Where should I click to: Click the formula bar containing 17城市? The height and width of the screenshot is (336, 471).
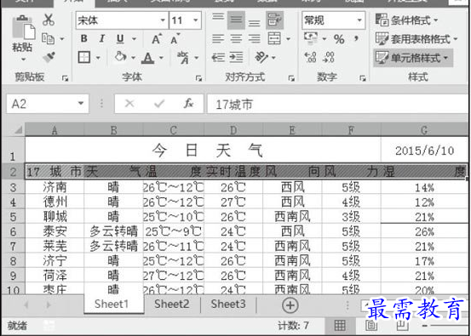click(x=337, y=104)
